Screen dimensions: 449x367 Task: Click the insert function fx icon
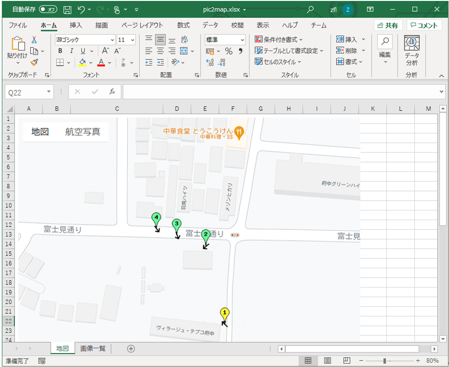click(112, 92)
